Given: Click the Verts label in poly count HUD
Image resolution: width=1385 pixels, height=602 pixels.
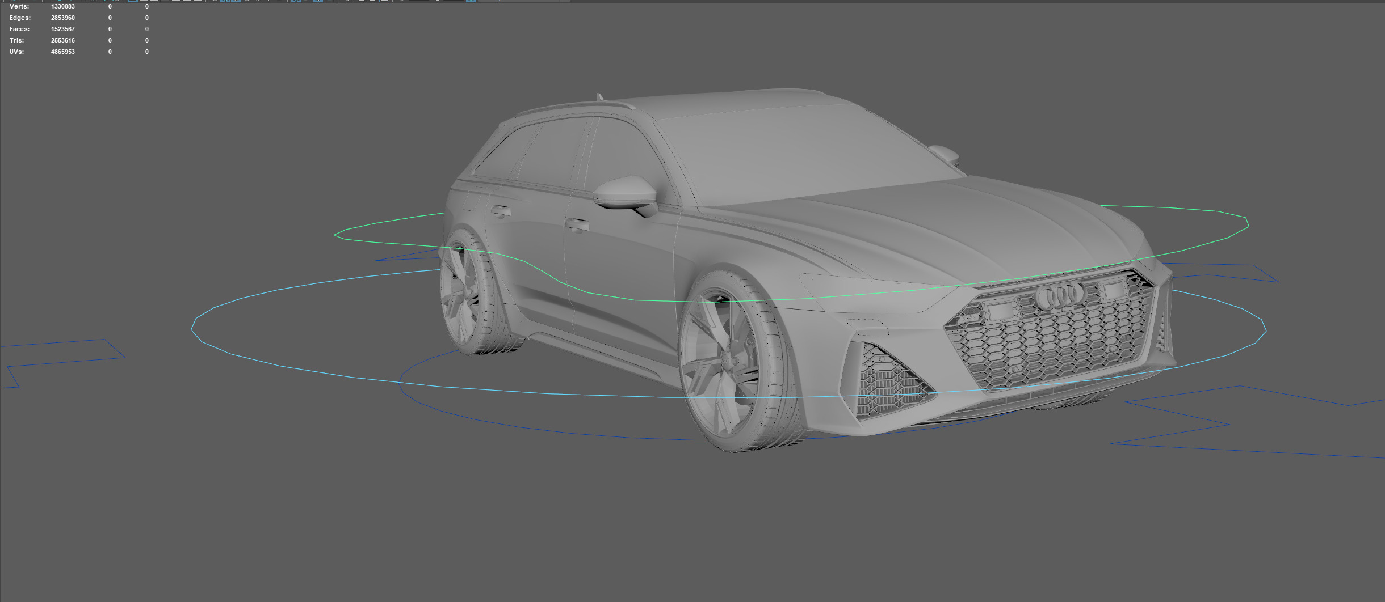Looking at the screenshot, I should tap(19, 7).
